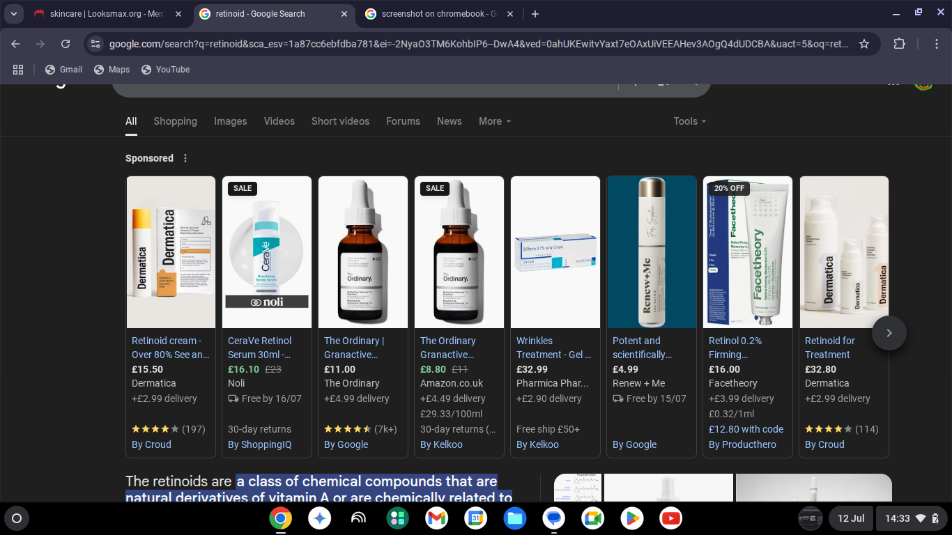Expand the Tools dropdown
Viewport: 952px width, 535px height.
690,121
